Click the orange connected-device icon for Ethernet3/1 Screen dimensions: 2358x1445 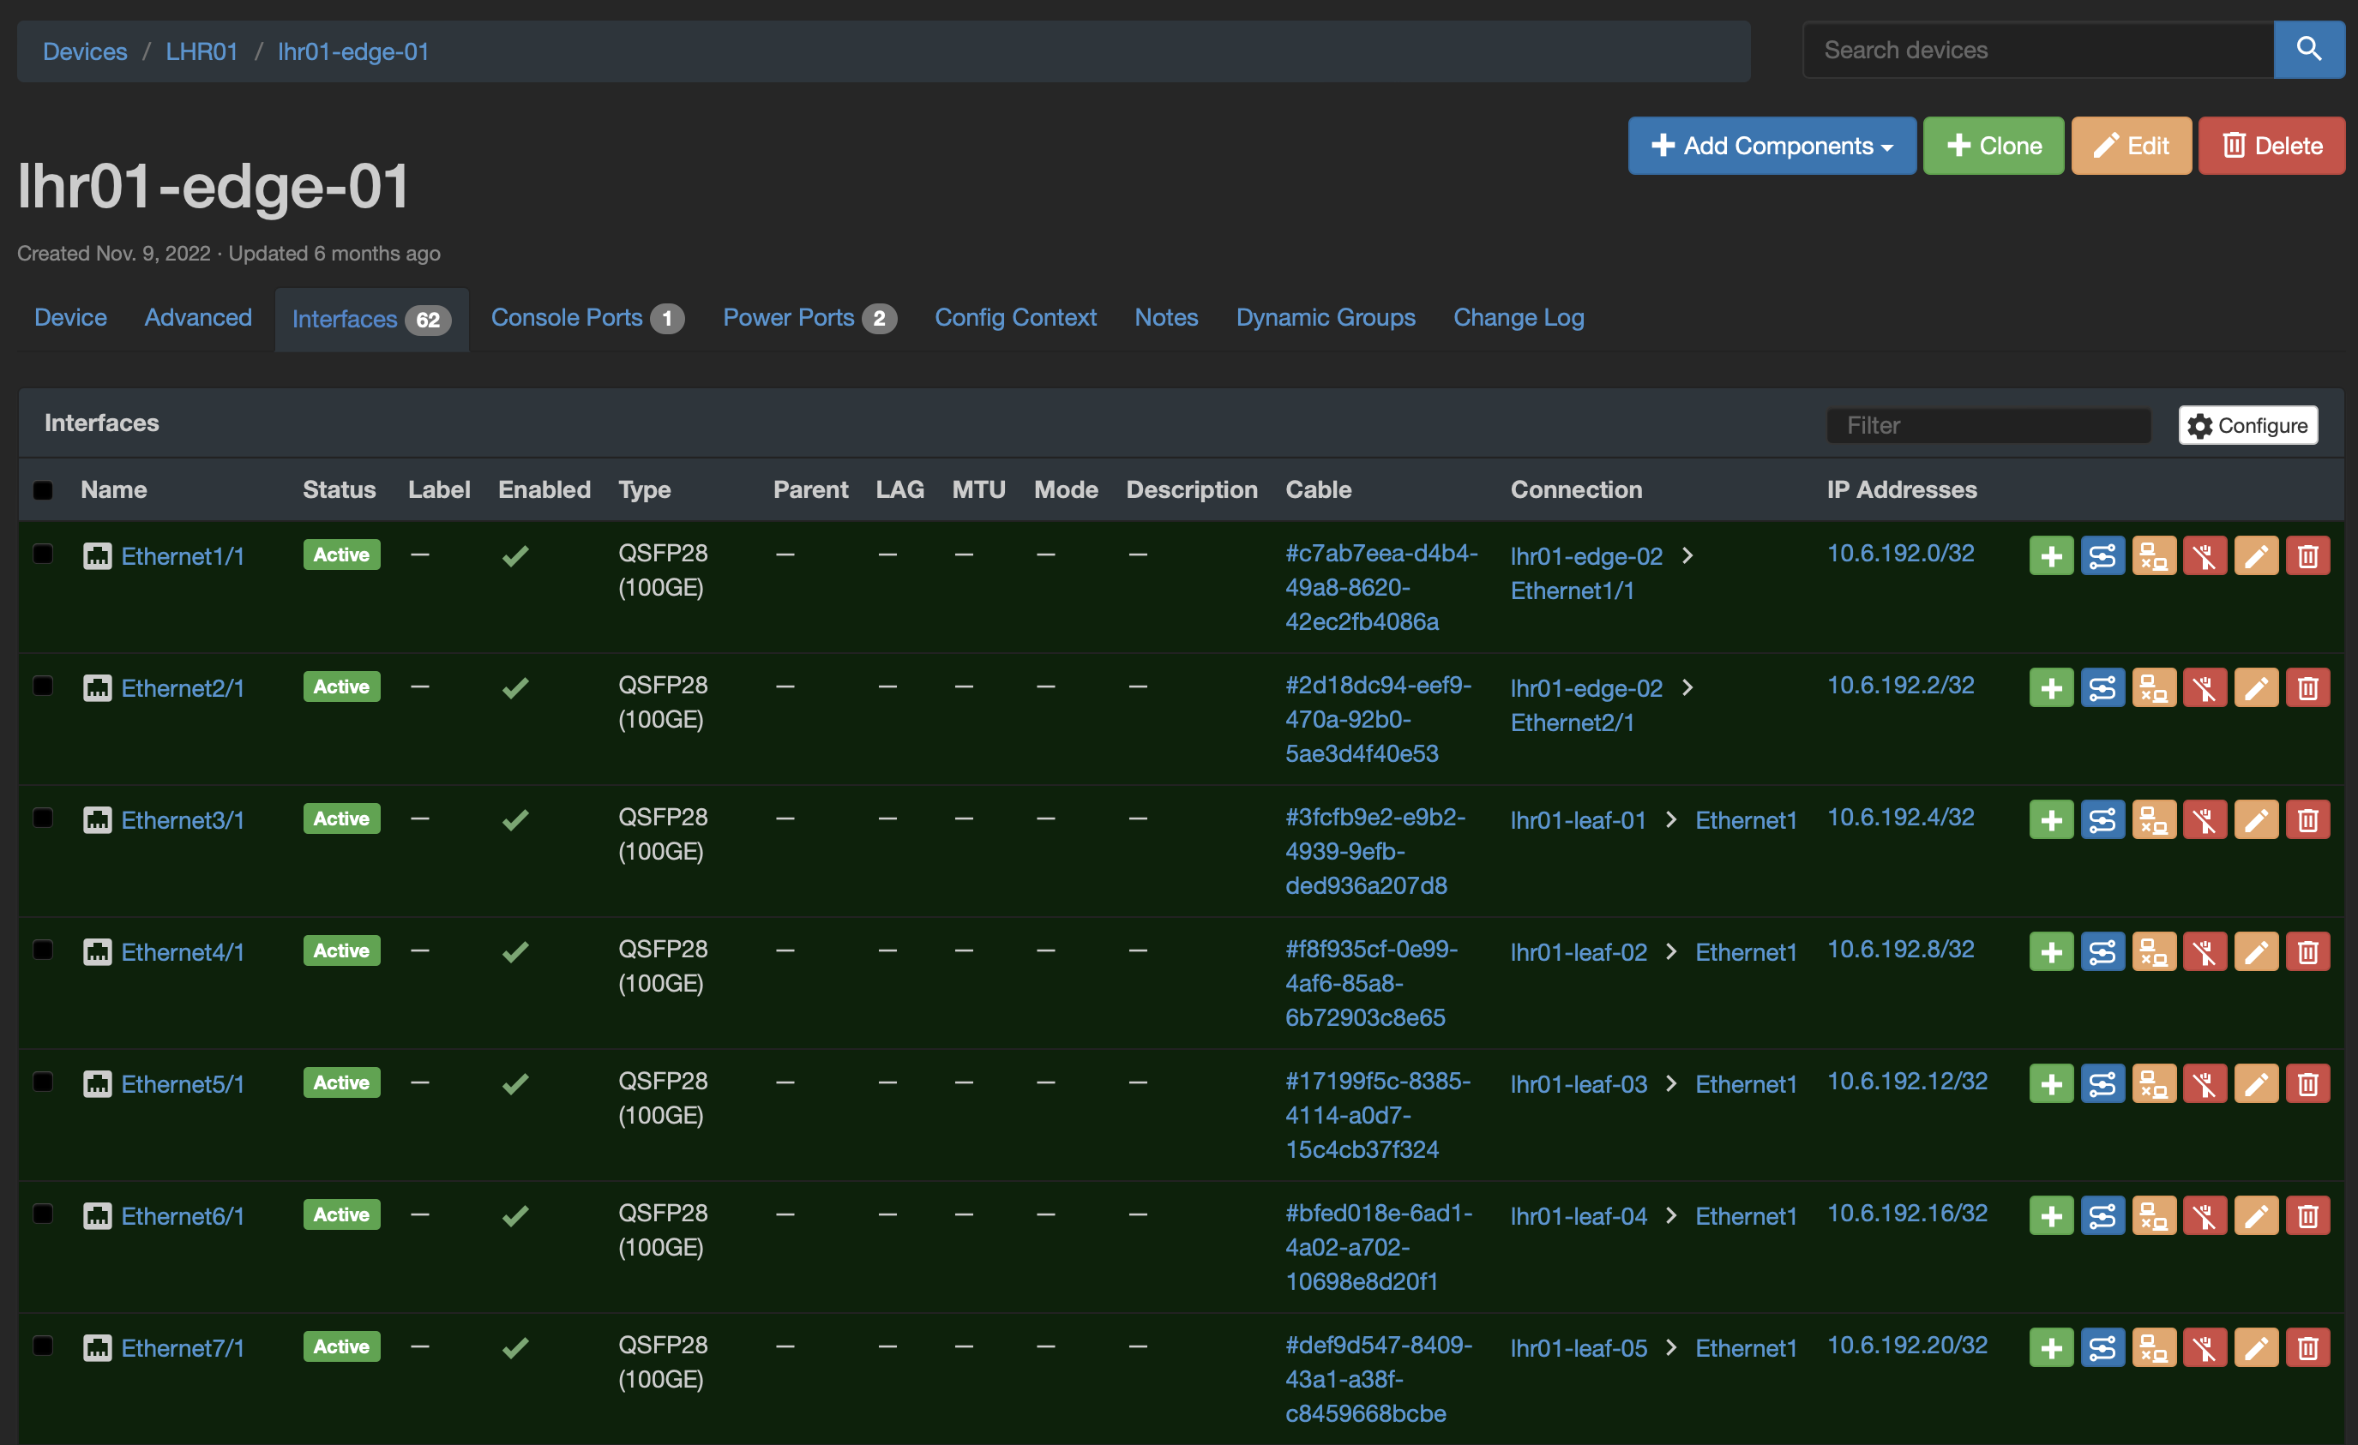[x=2153, y=819]
